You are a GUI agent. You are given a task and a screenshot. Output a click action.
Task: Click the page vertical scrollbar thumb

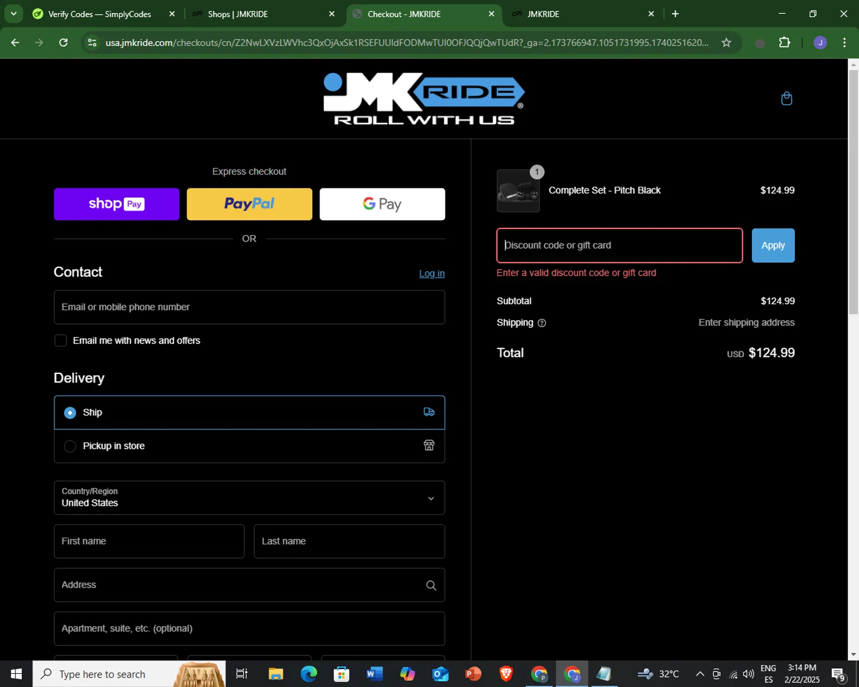853,192
